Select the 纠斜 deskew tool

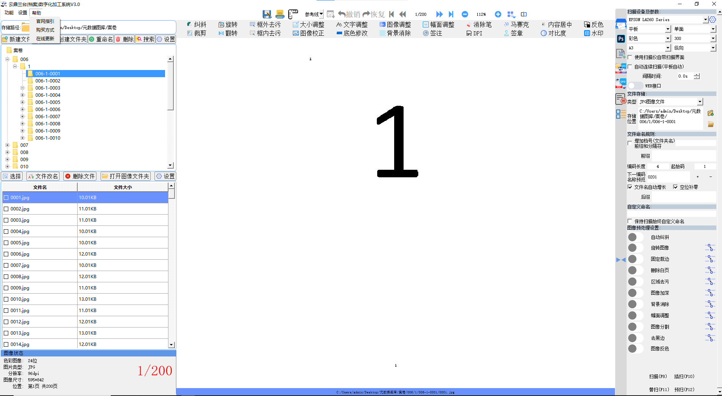pyautogui.click(x=197, y=24)
